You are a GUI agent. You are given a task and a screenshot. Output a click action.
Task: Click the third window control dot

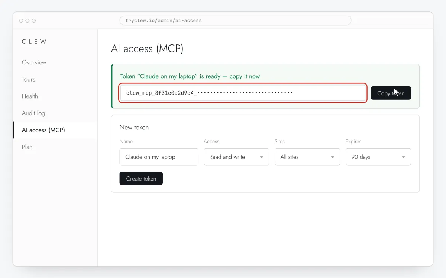[x=34, y=21]
